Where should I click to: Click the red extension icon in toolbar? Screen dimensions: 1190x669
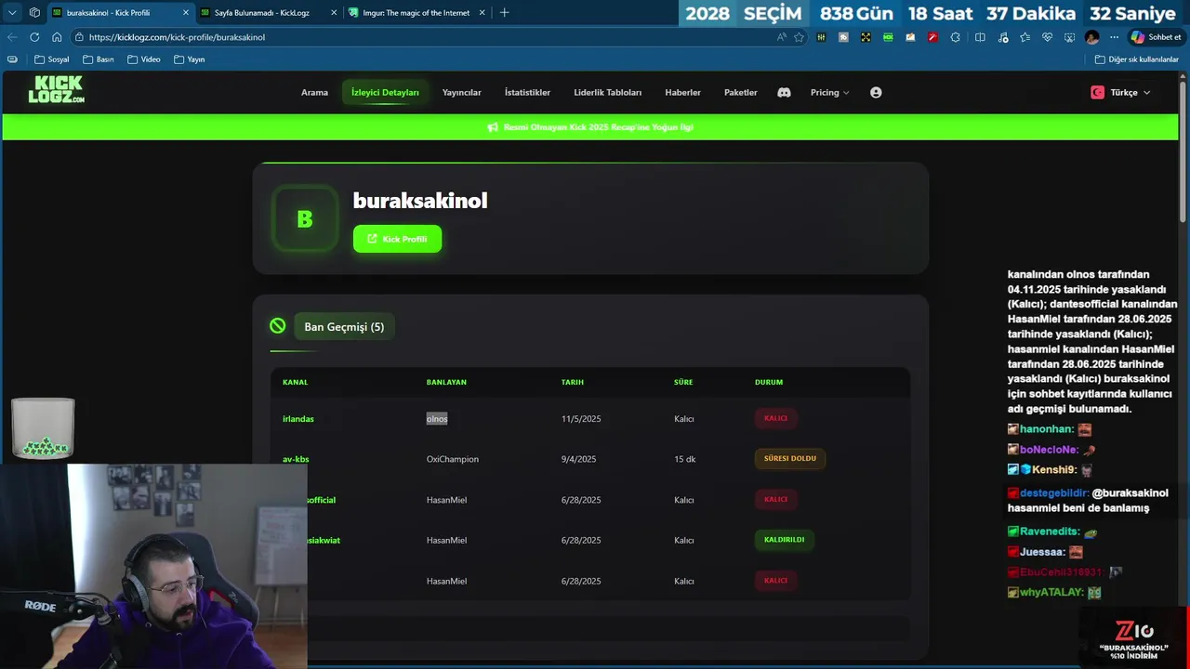932,37
